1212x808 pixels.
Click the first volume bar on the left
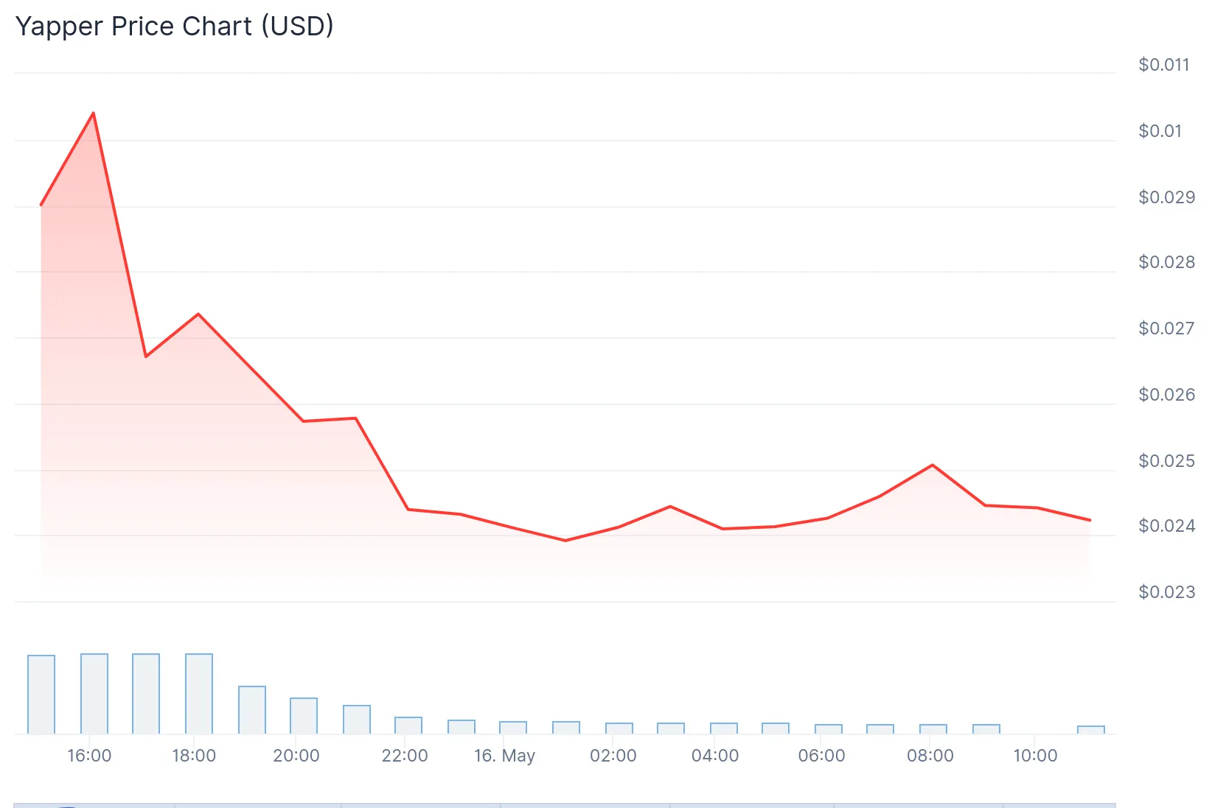point(41,694)
